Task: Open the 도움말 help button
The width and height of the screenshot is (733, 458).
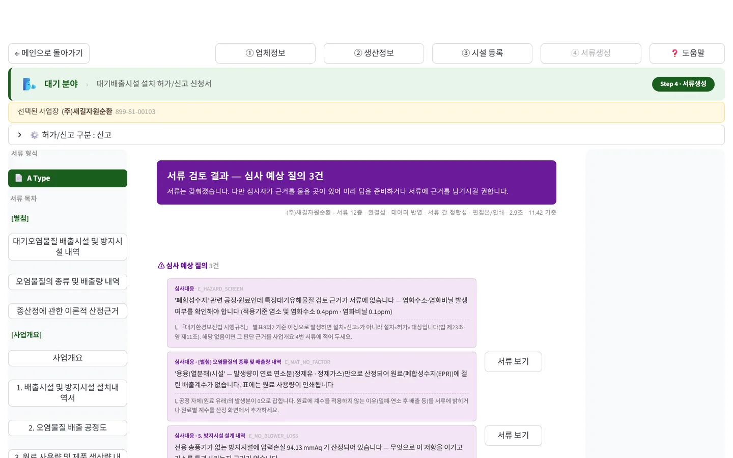Action: coord(687,53)
